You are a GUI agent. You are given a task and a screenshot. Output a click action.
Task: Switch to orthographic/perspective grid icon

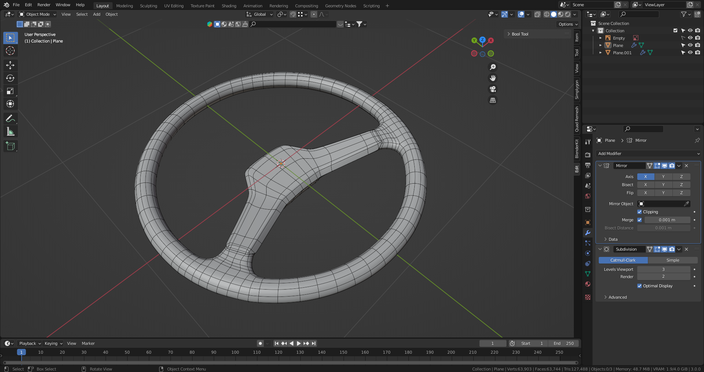(x=493, y=100)
